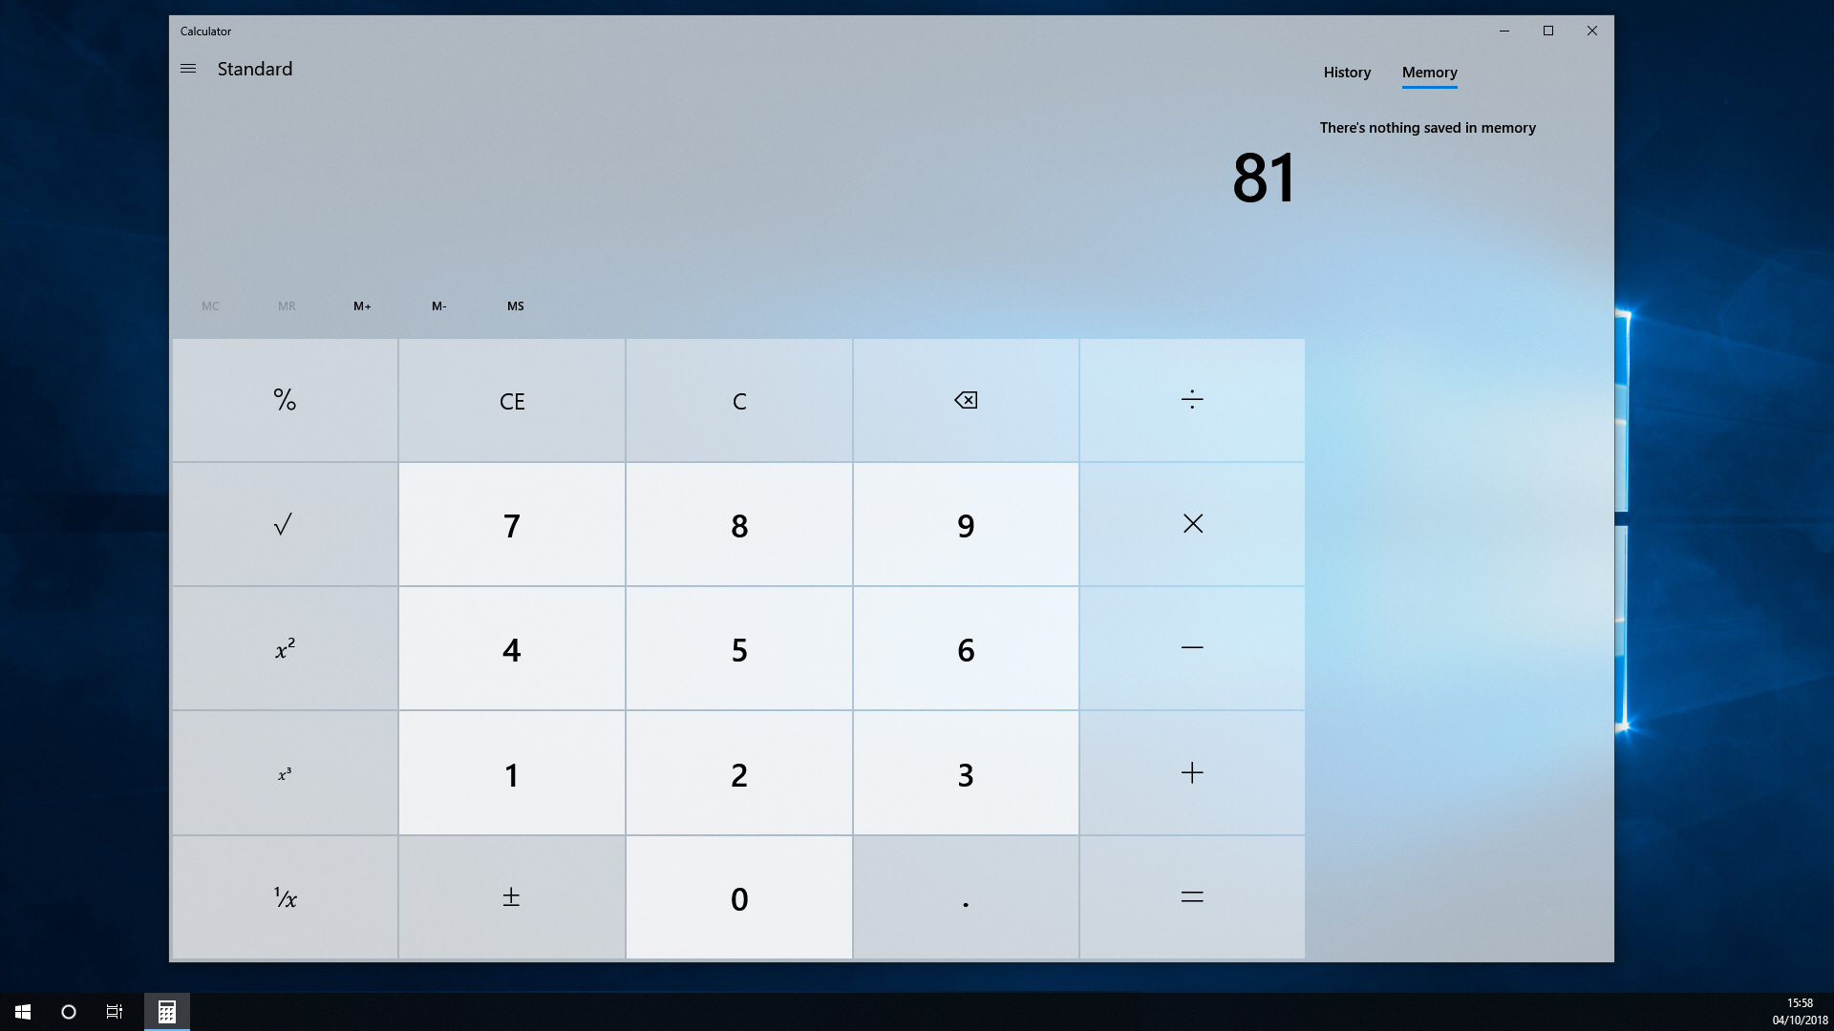Image resolution: width=1834 pixels, height=1031 pixels.
Task: Click the equals (=) button
Action: (x=1191, y=896)
